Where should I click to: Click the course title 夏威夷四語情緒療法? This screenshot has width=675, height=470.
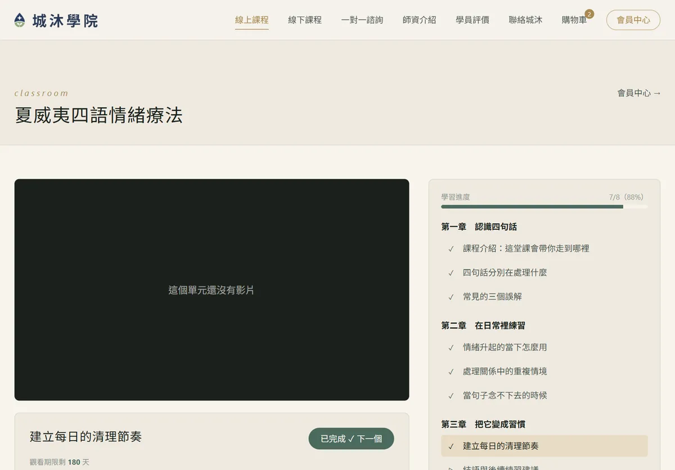coord(98,115)
